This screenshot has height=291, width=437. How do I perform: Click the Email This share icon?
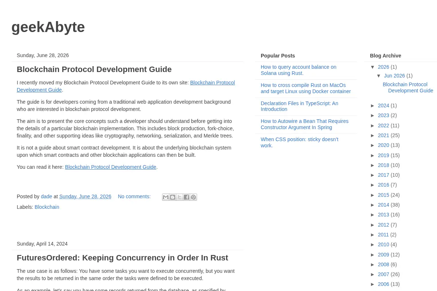point(166,197)
